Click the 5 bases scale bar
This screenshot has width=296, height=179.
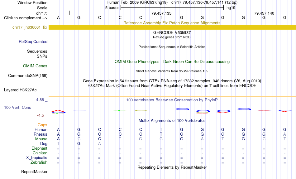(172, 8)
